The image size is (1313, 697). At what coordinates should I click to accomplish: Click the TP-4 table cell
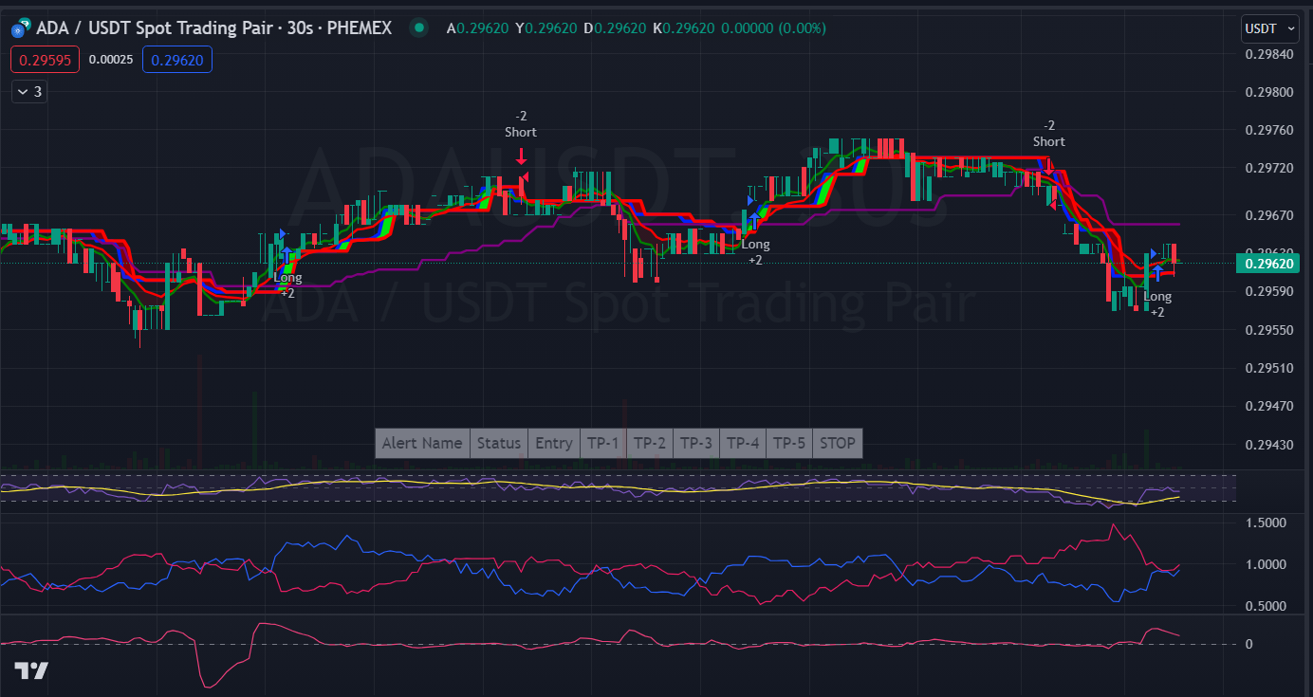coord(743,443)
